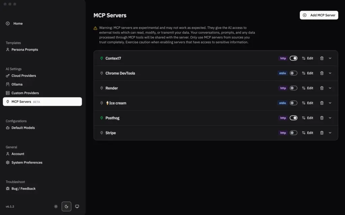Viewport: 345px width, 215px height.
Task: Click the Account person icon
Action: tap(7, 154)
